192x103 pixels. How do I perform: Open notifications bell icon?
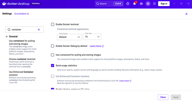tap(134, 4)
